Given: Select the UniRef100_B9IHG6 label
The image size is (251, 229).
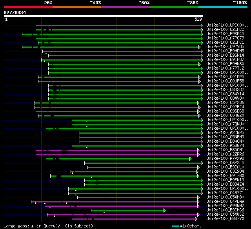Looking at the screenshot, I should coord(225,210).
